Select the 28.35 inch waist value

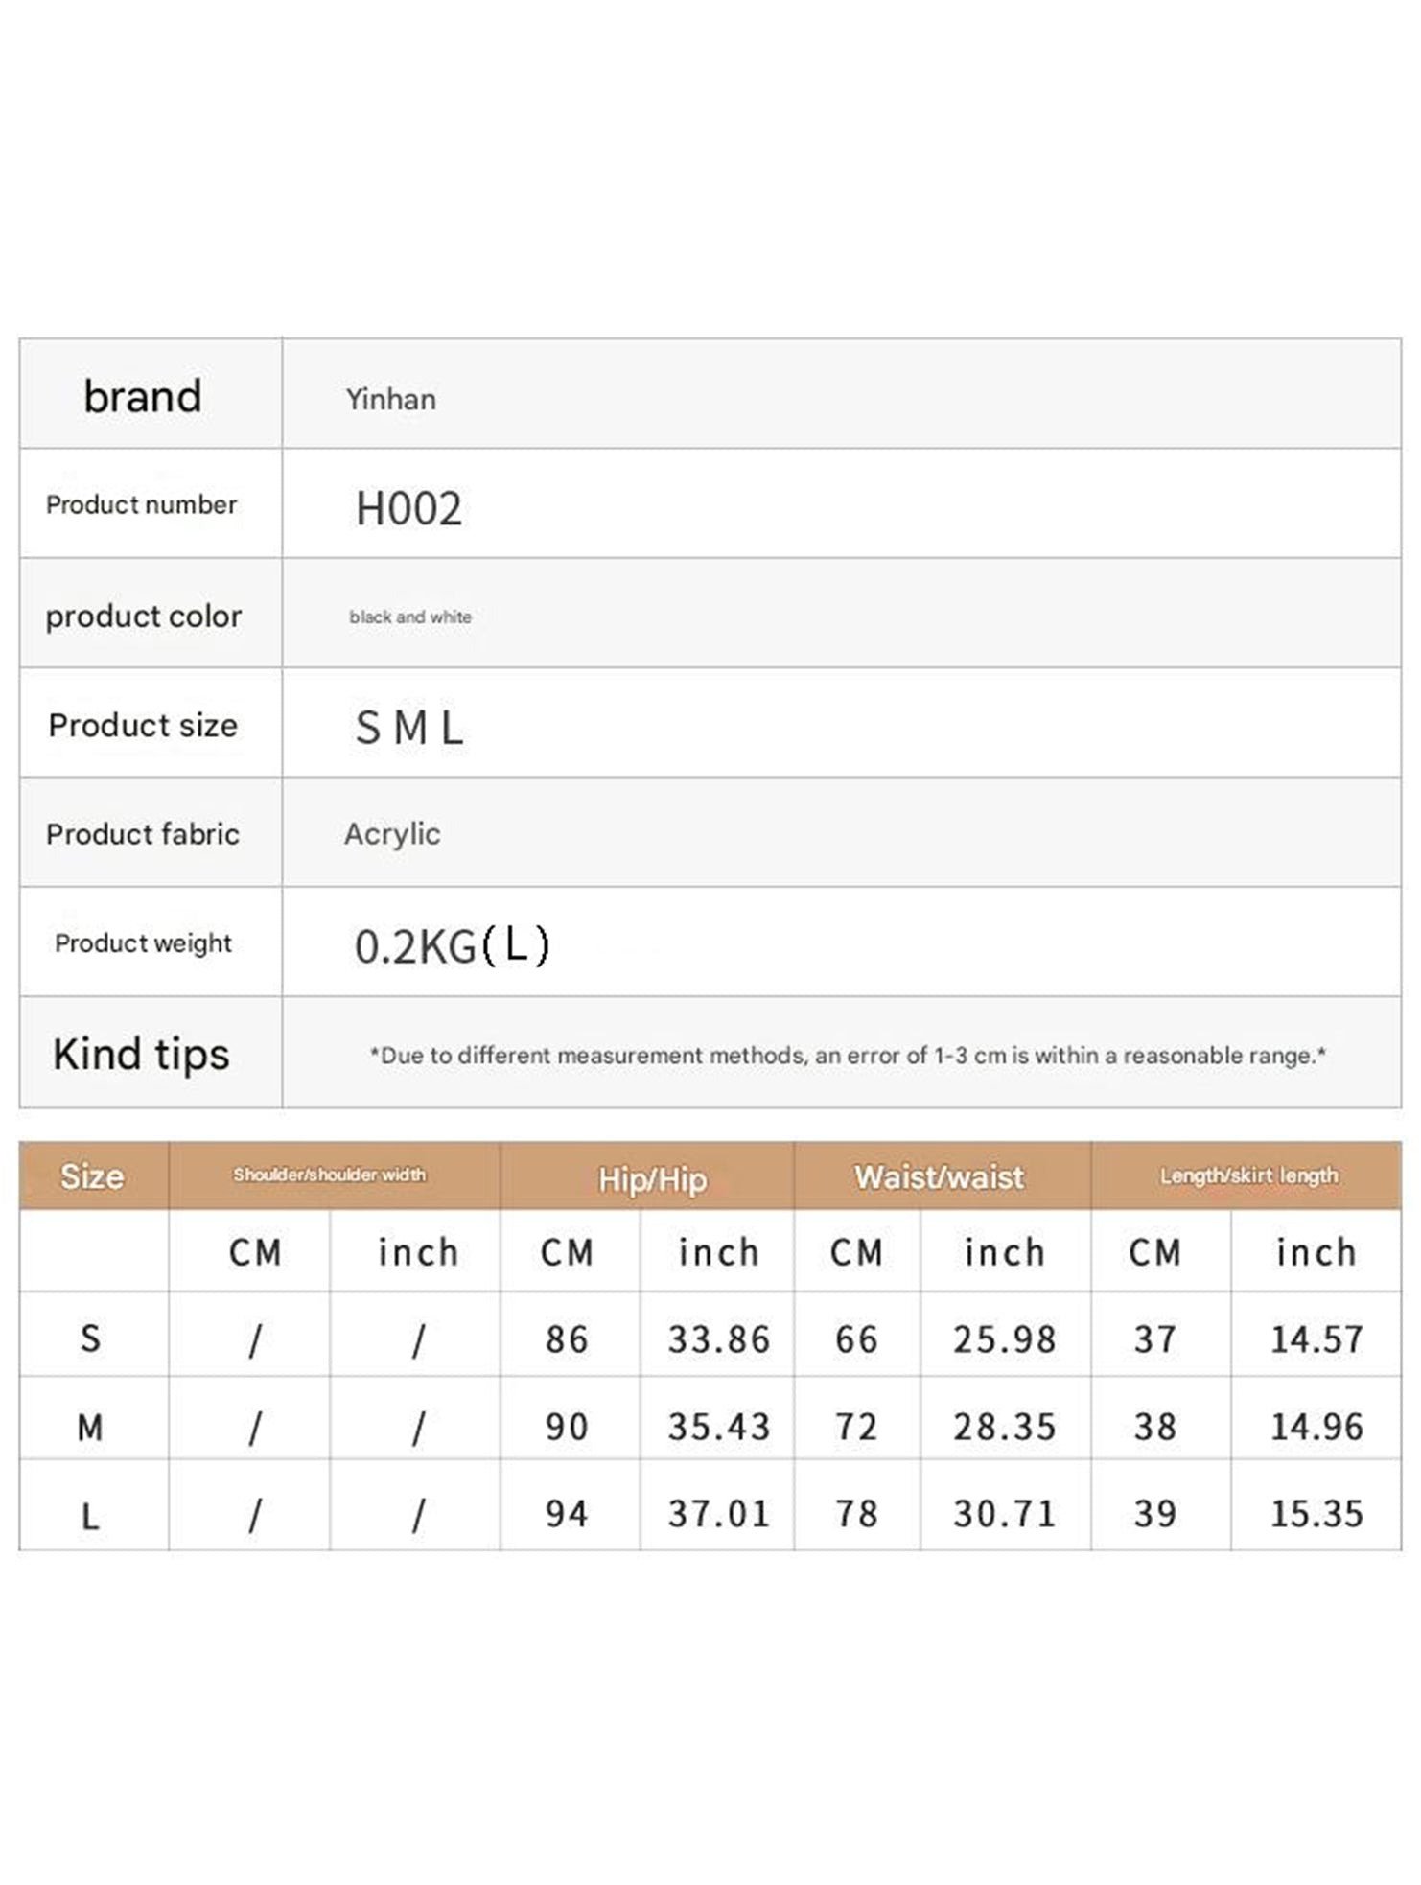(1004, 1428)
